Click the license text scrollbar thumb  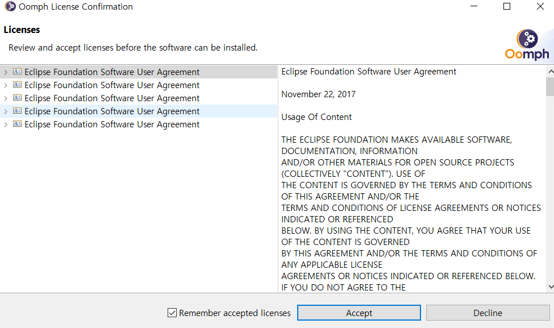[550, 86]
